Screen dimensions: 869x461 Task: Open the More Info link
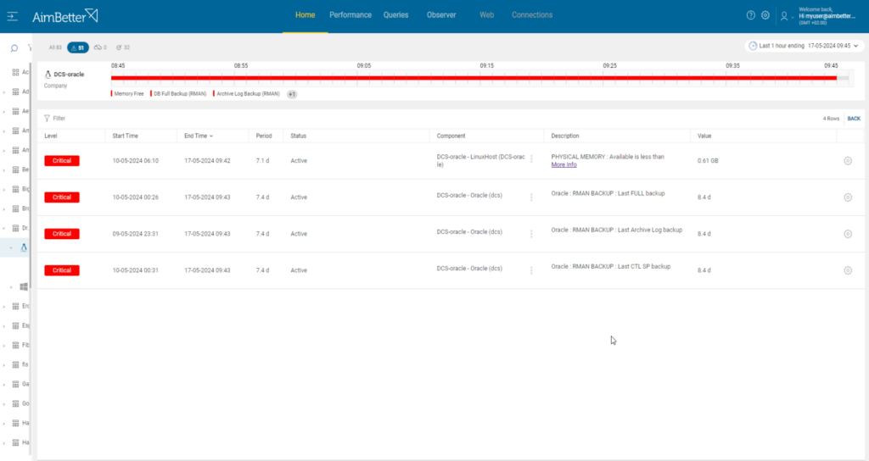(563, 165)
